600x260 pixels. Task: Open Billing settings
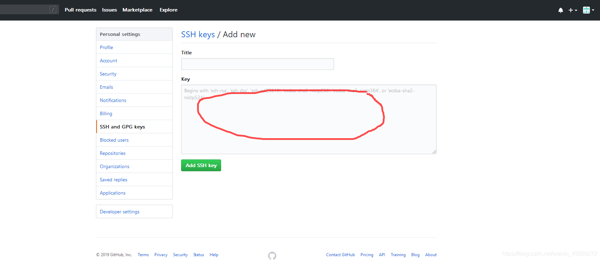[134, 113]
